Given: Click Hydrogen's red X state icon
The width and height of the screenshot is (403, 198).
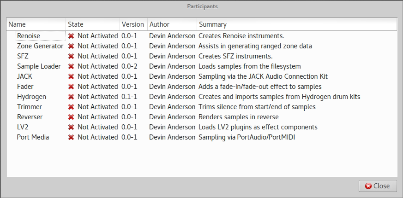Looking at the screenshot, I should click(x=71, y=97).
